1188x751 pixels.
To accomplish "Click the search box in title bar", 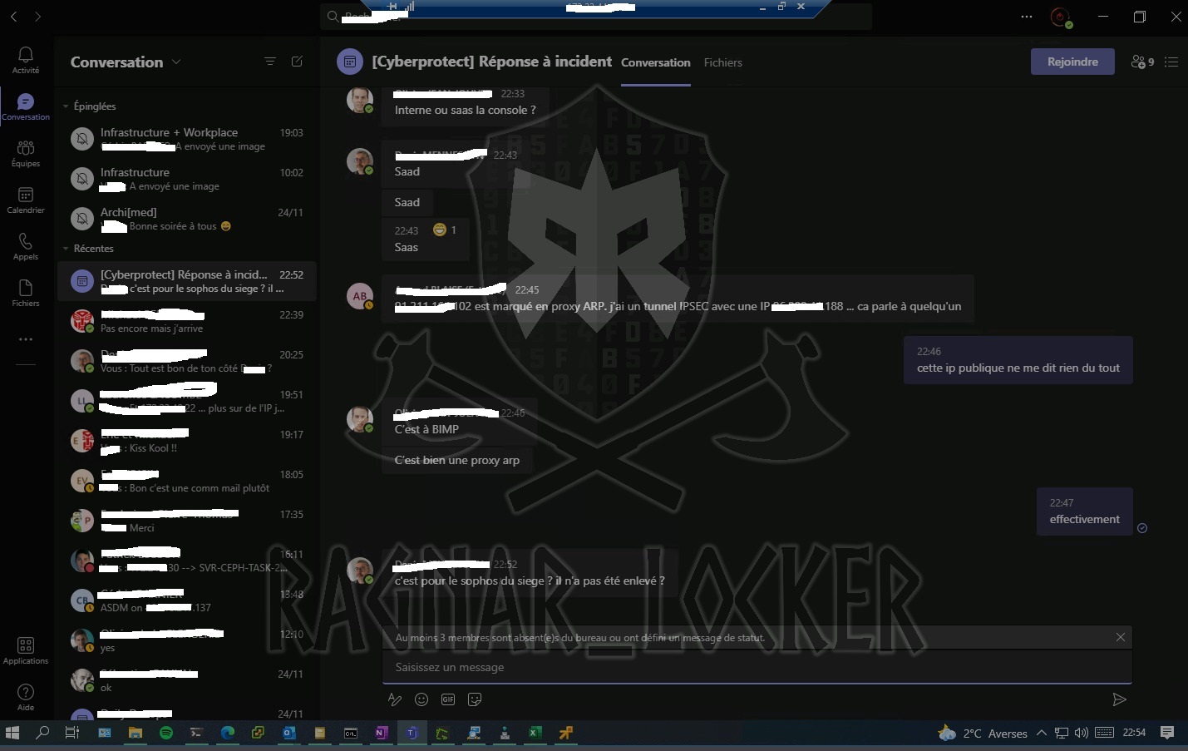I will click(595, 17).
